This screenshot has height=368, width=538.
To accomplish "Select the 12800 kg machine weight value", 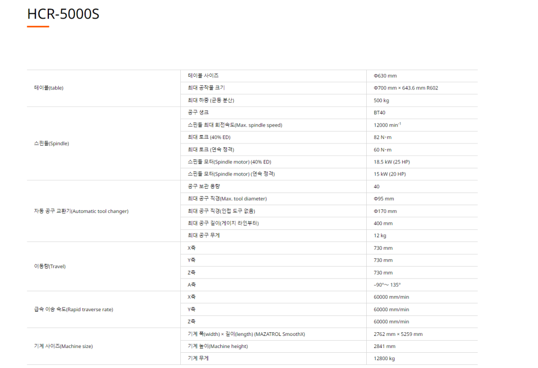I will tap(385, 359).
